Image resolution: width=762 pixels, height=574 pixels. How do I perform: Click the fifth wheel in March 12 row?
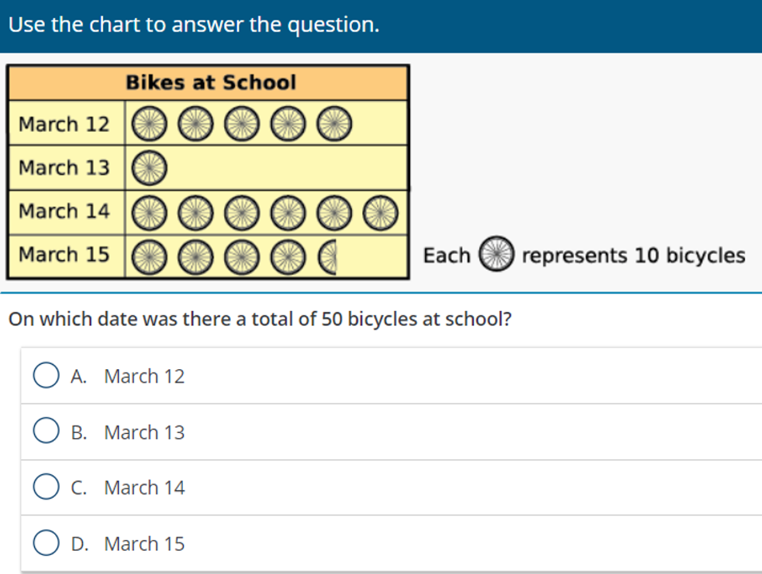334,124
